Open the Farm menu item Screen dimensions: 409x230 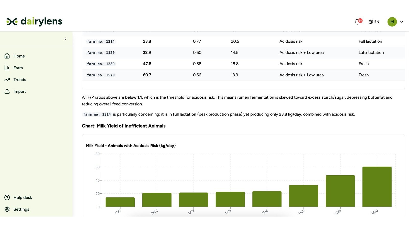(x=18, y=68)
